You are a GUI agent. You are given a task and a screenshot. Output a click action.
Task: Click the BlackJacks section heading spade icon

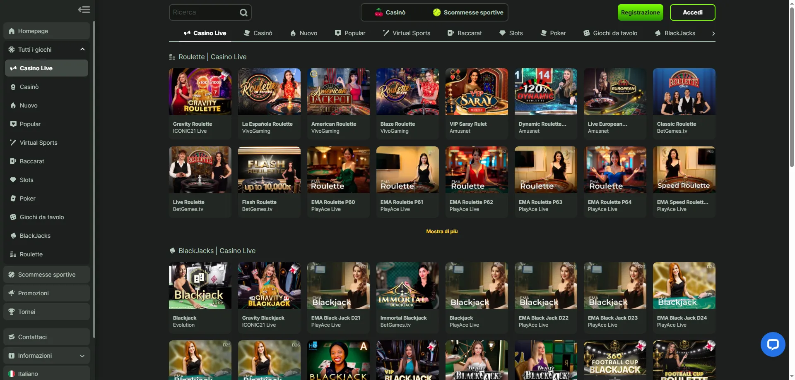(x=172, y=251)
